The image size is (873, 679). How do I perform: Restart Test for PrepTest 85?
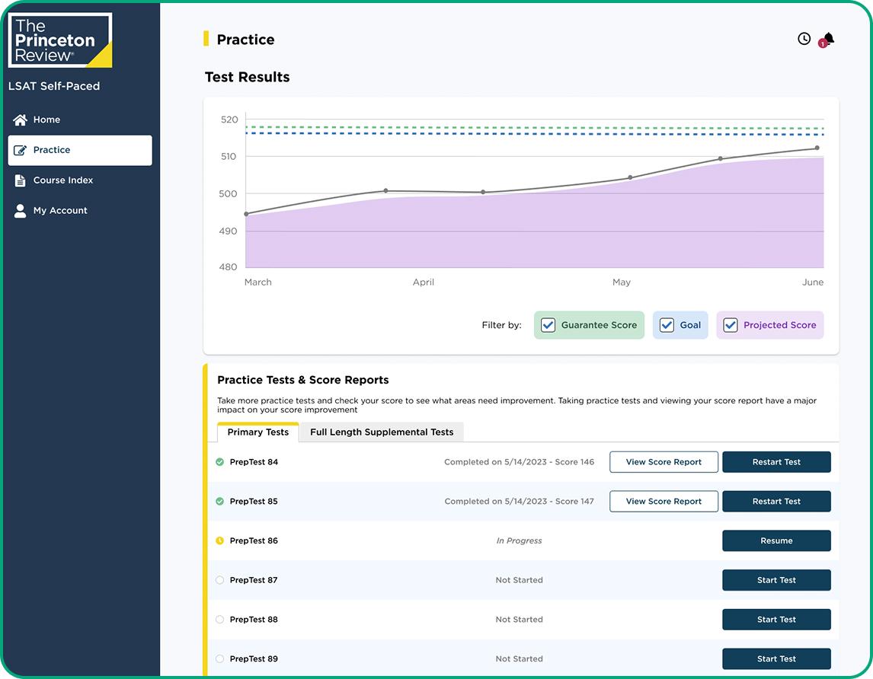[x=776, y=502]
